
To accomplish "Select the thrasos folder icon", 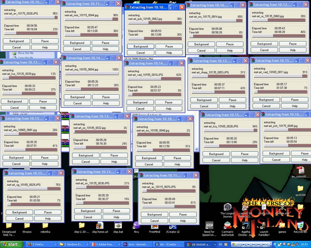I will [x=27, y=227].
